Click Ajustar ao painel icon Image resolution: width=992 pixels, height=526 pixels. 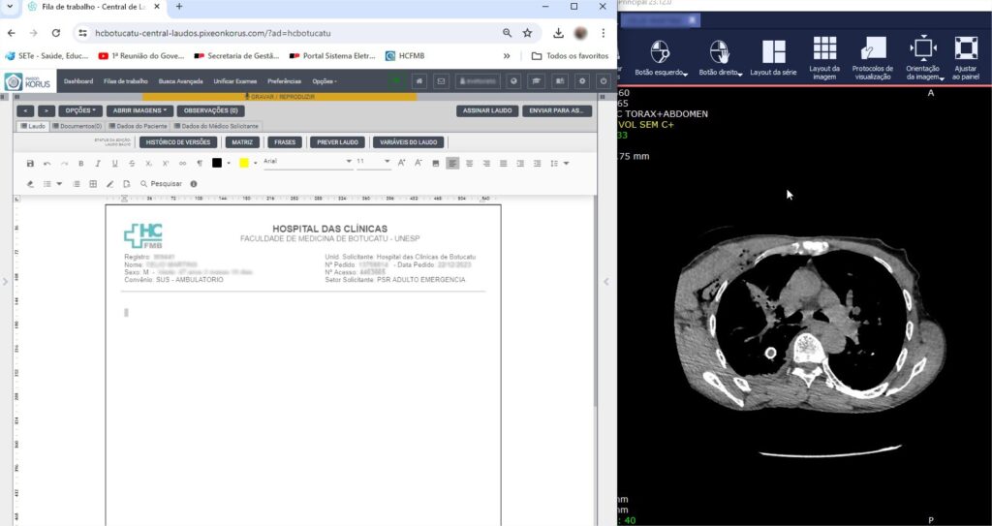click(965, 49)
